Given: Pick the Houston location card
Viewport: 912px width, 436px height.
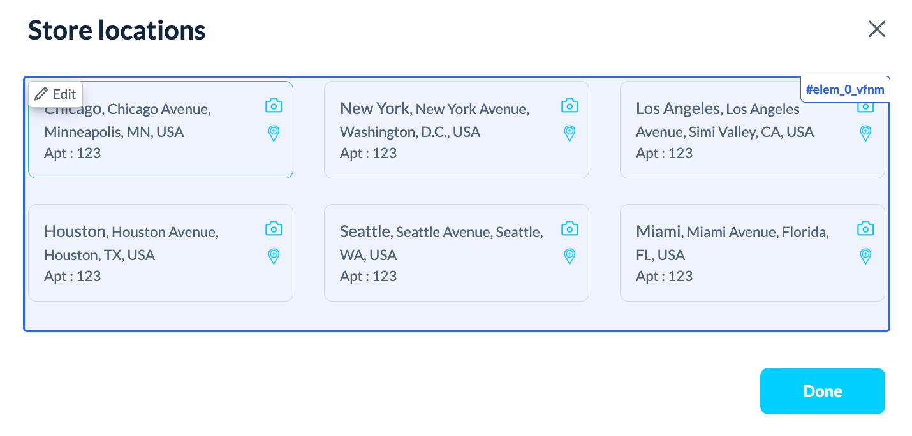Looking at the screenshot, I should point(160,276).
